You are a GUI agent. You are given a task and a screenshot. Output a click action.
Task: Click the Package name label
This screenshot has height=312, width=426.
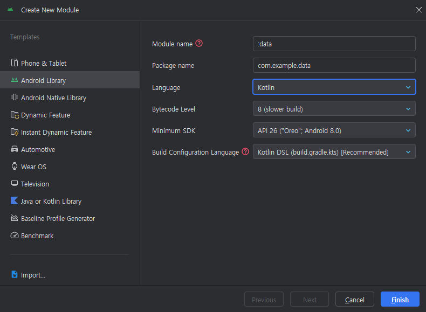click(x=173, y=65)
